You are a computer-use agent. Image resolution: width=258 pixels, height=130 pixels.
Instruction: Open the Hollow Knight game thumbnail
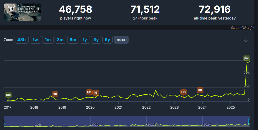click(x=22, y=12)
